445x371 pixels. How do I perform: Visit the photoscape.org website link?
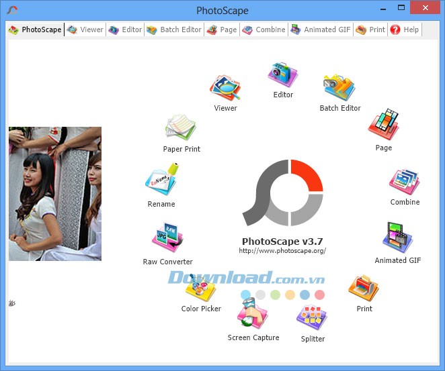[x=282, y=251]
